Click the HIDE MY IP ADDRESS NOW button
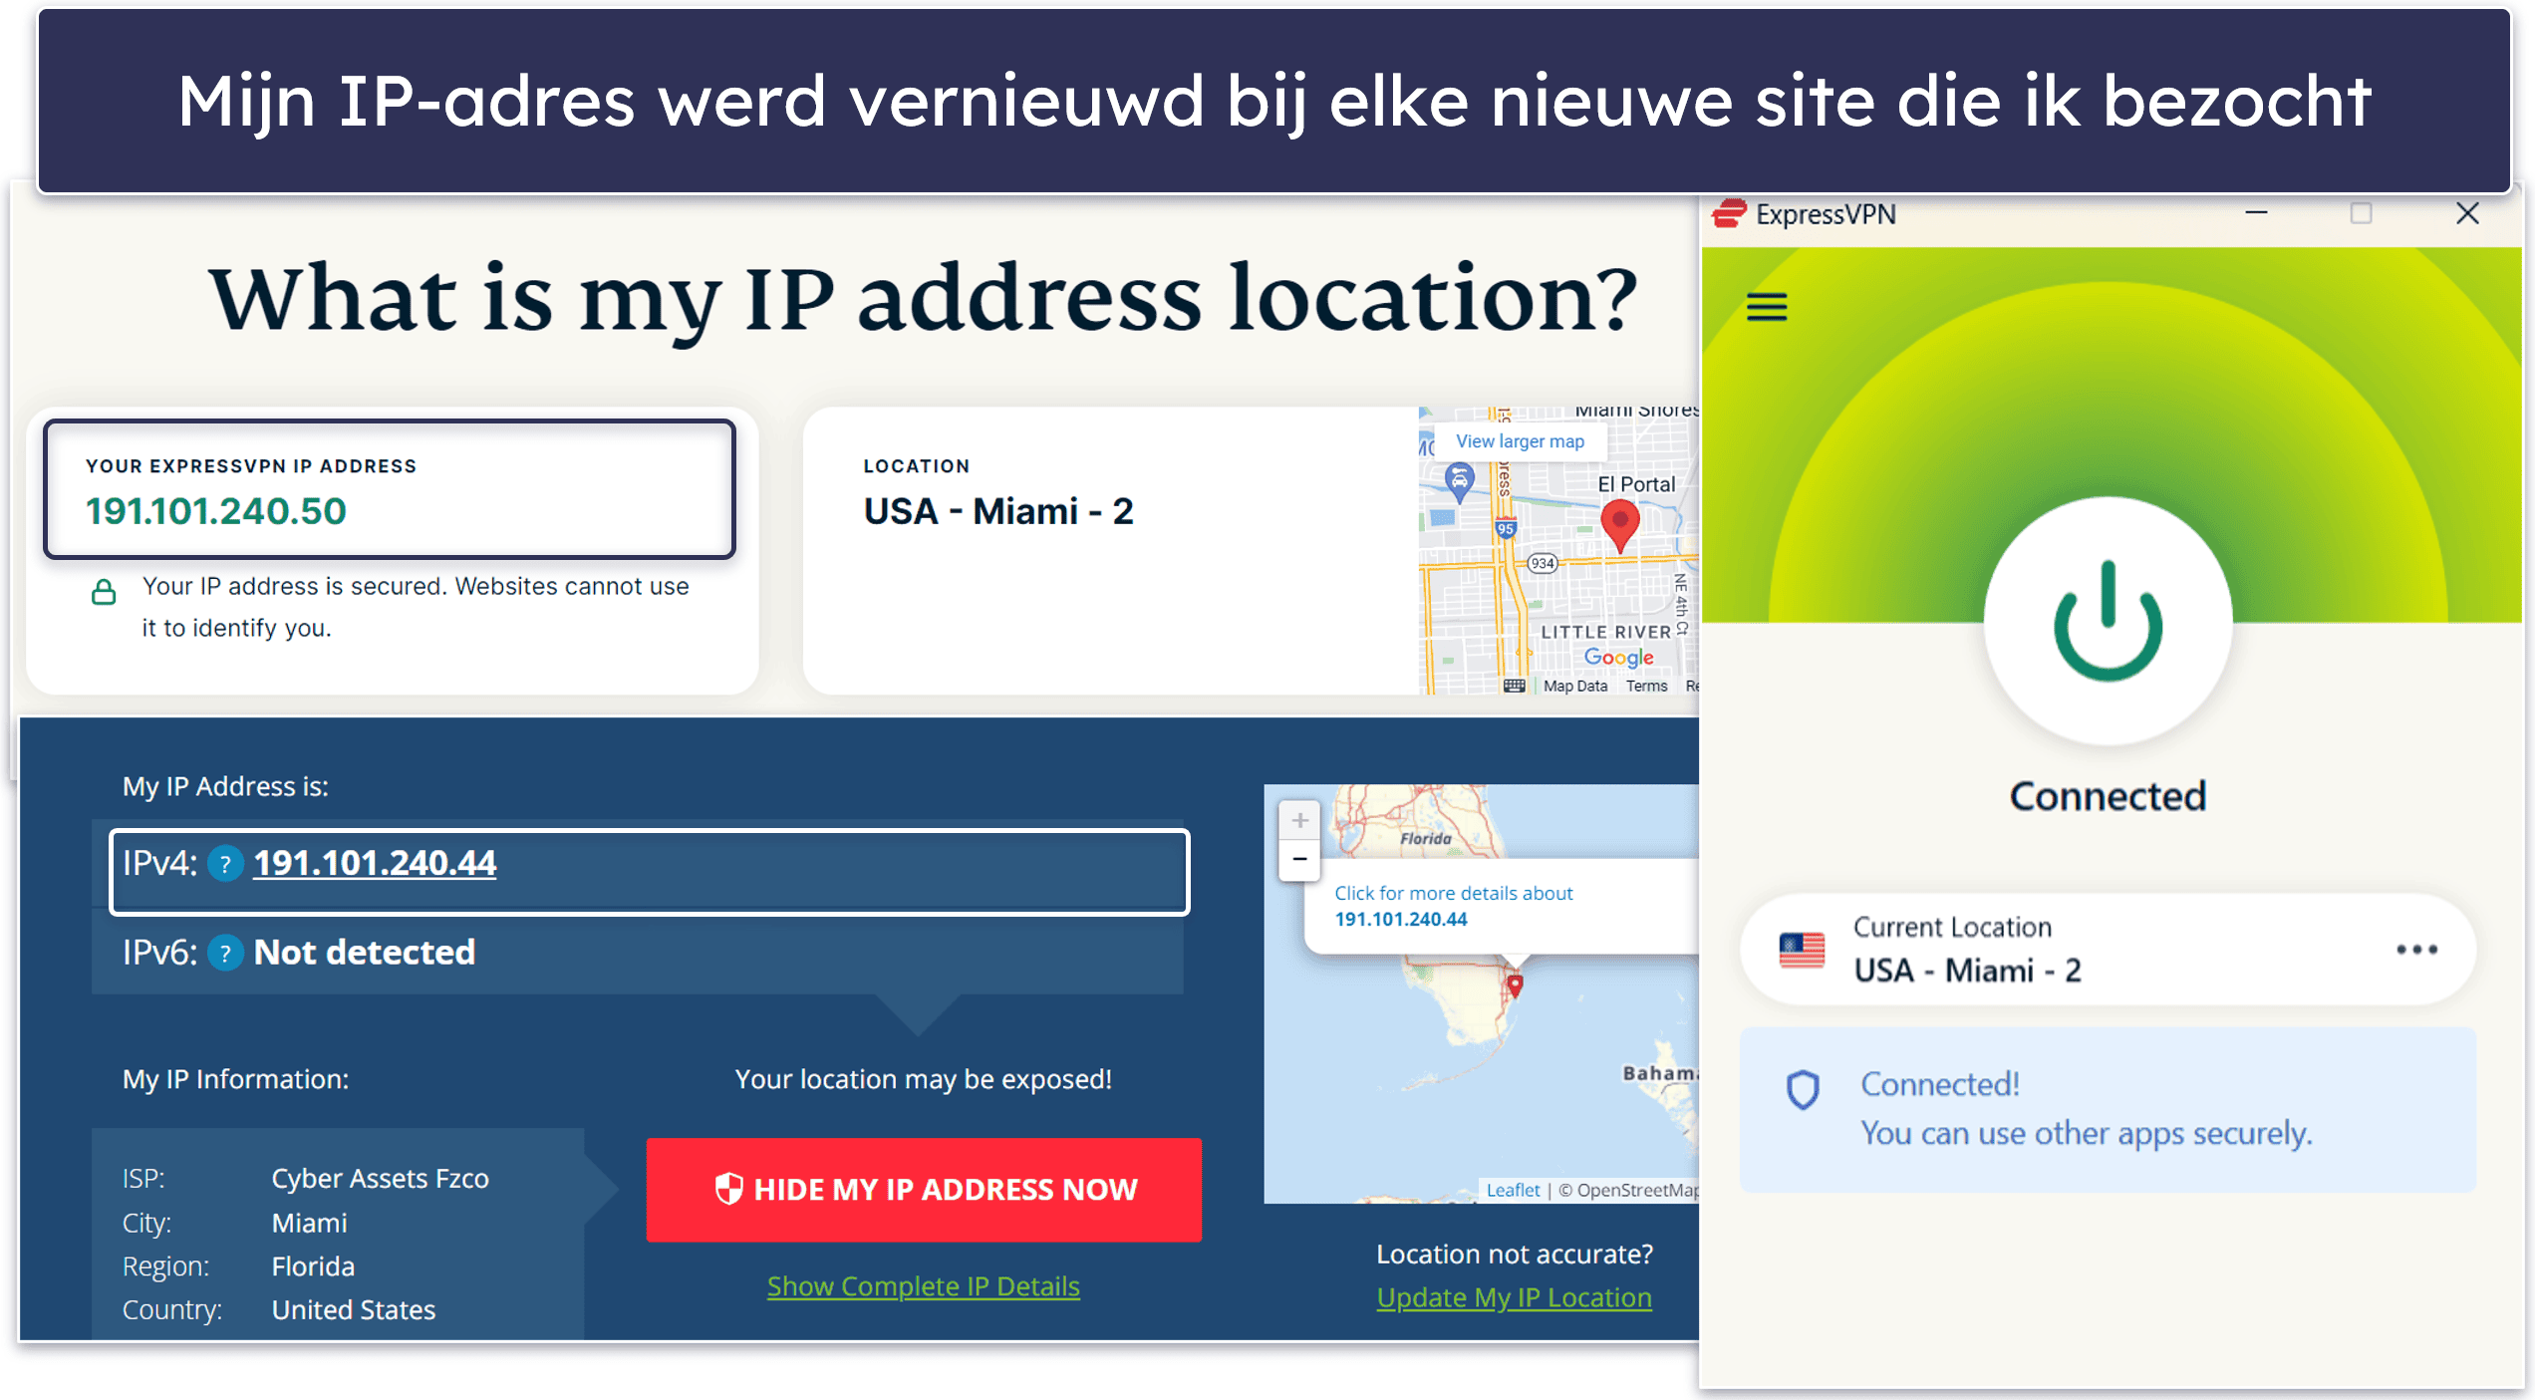This screenshot has width=2535, height=1400. point(924,1190)
